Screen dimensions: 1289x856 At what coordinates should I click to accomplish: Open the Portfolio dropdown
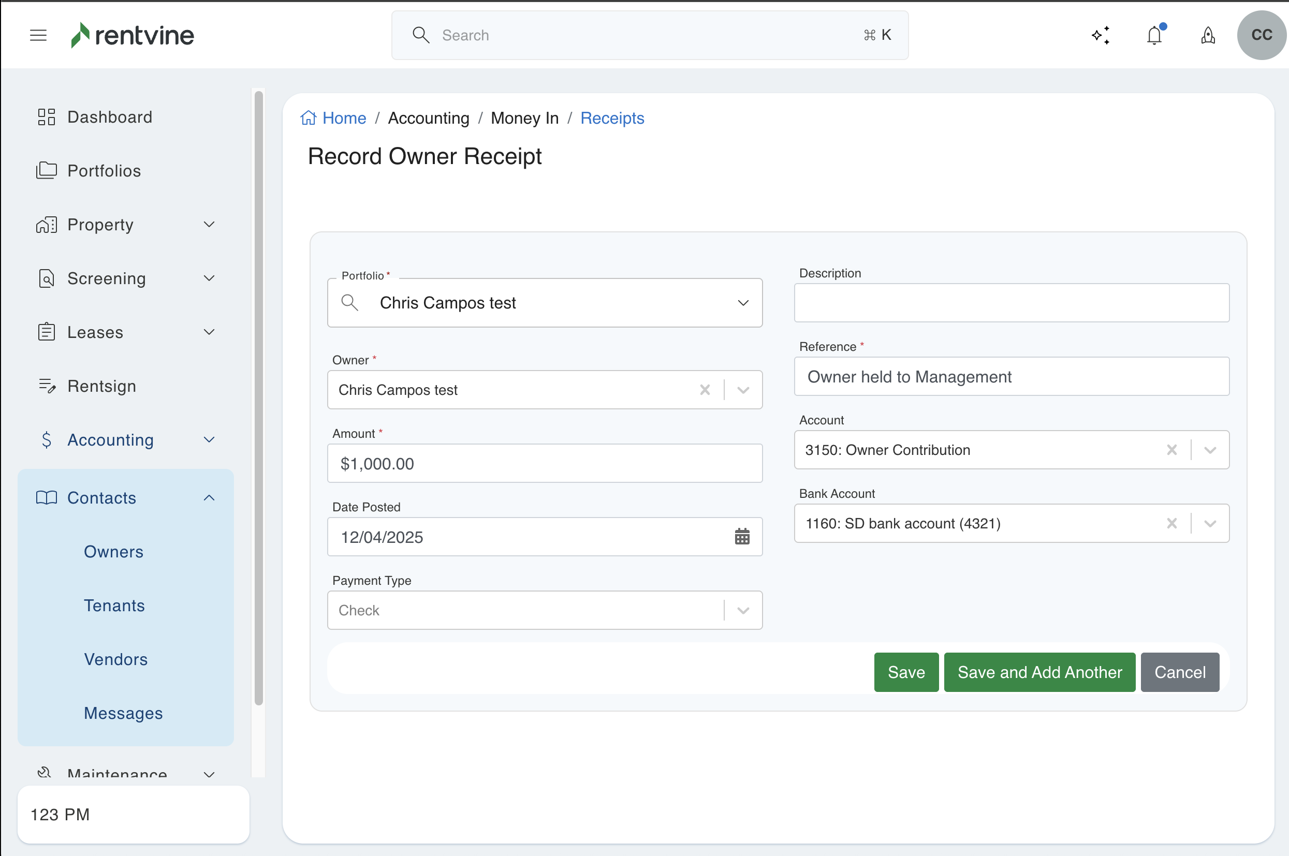point(742,303)
